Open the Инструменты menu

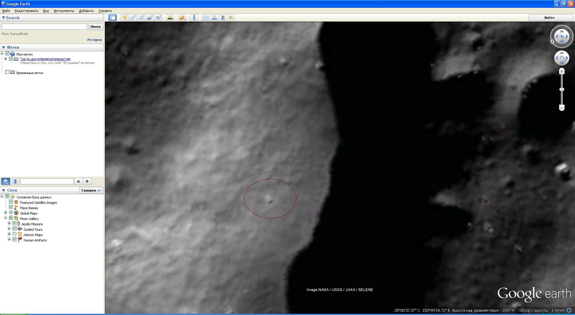(64, 11)
